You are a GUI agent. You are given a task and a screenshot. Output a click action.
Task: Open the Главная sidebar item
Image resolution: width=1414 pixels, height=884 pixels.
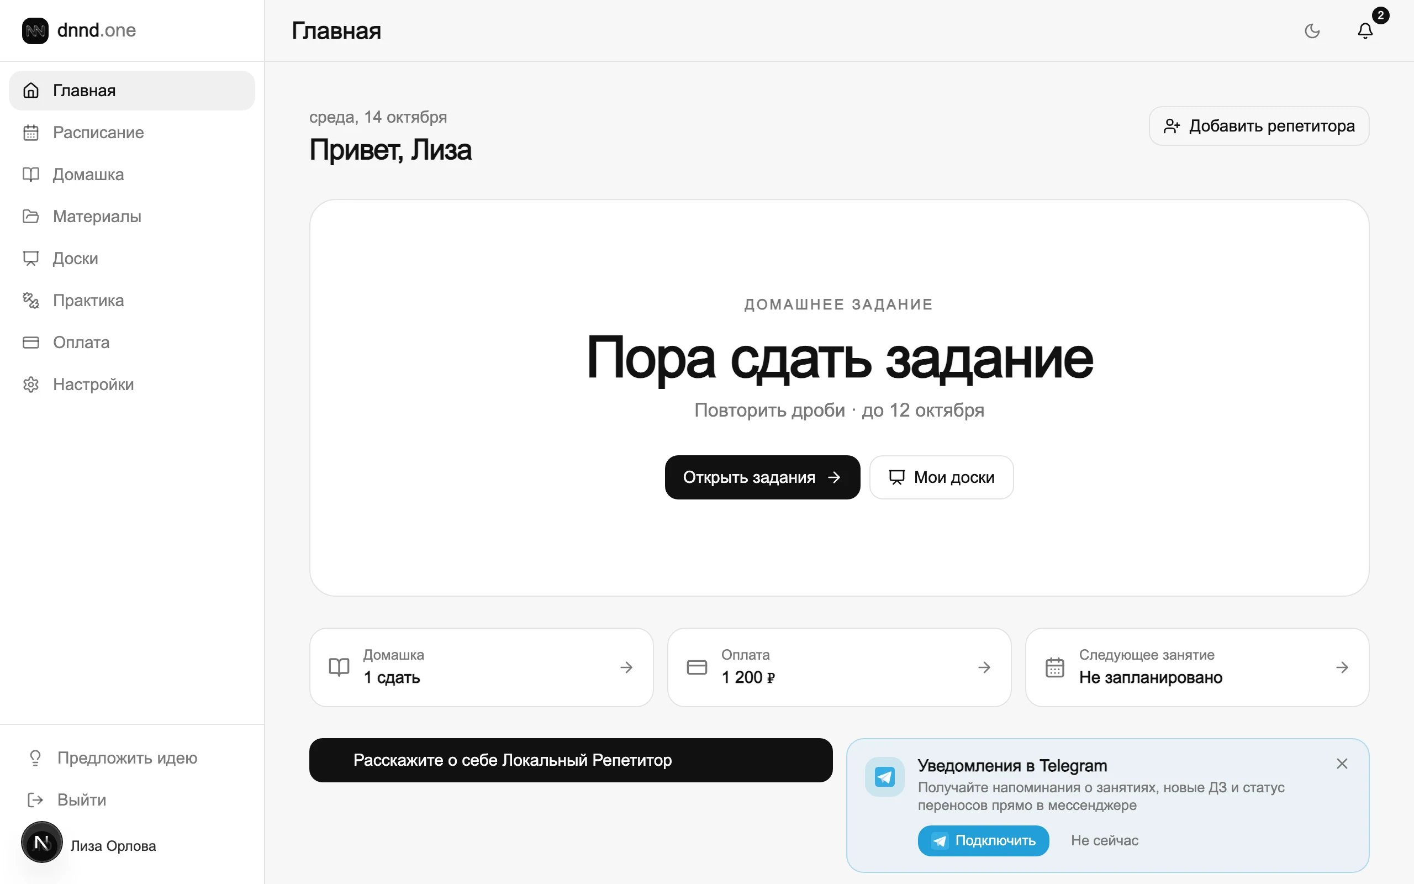pyautogui.click(x=132, y=91)
